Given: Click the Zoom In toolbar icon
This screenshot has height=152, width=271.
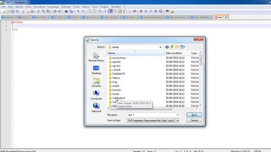Looking at the screenshot, I should 78,11.
